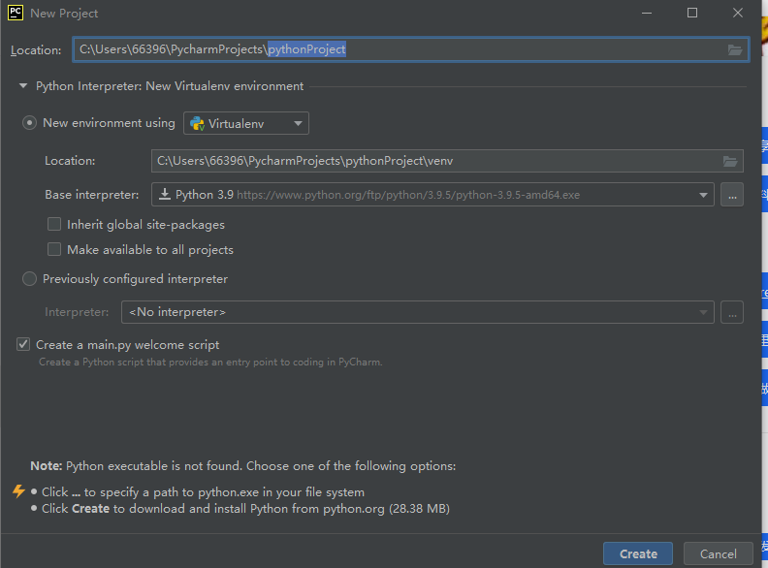Click the Python icon in the Virtualenv selector
Viewport: 768px width, 568px height.
coord(197,123)
